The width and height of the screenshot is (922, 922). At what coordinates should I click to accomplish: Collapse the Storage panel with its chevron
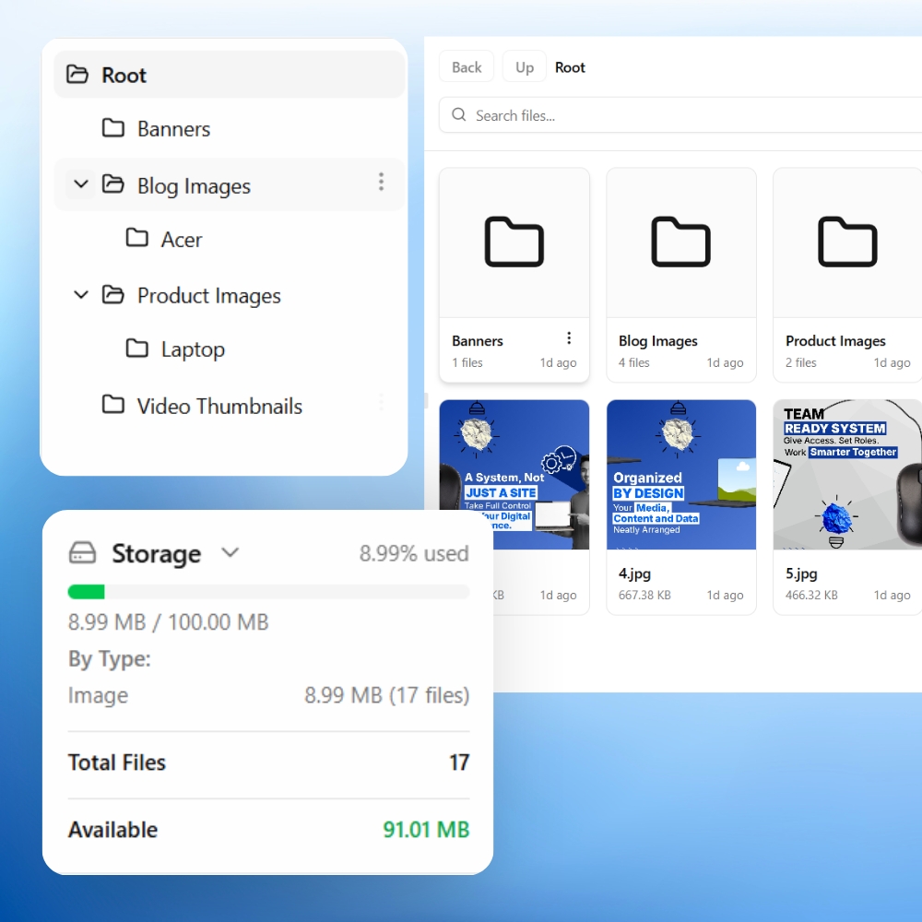230,552
